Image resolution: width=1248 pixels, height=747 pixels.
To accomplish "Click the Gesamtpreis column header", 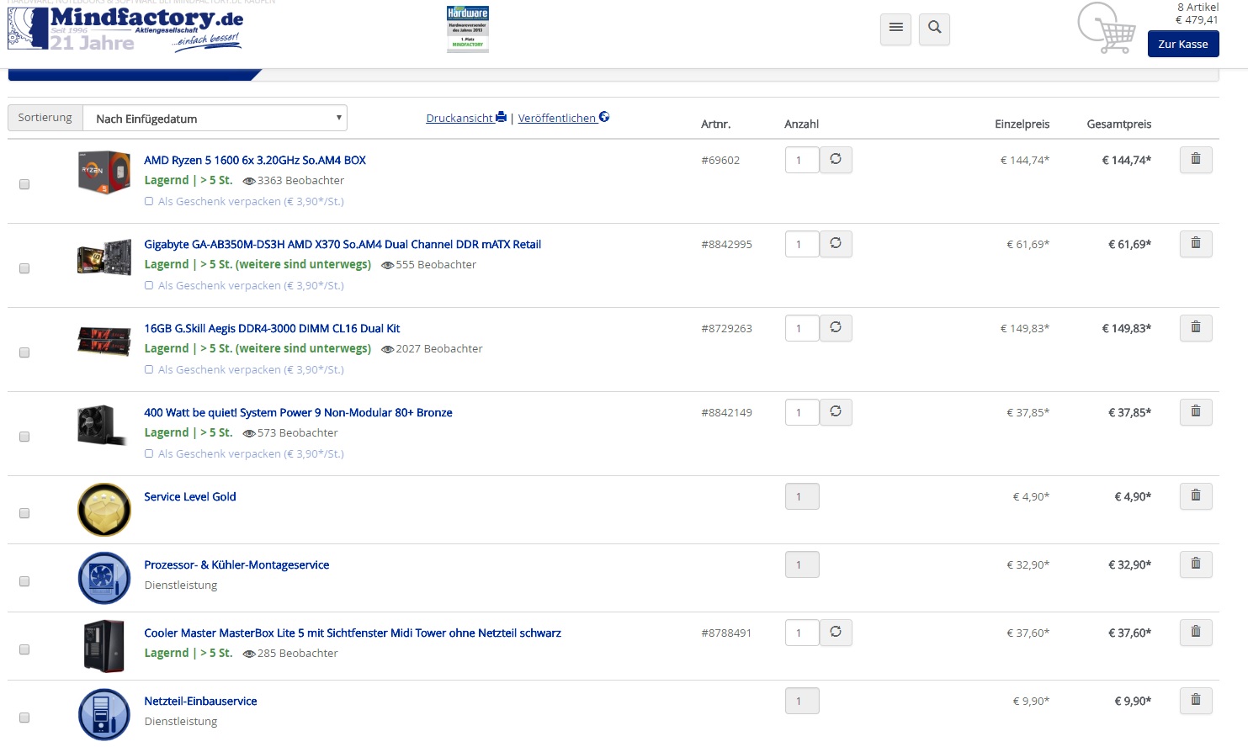I will click(x=1118, y=124).
